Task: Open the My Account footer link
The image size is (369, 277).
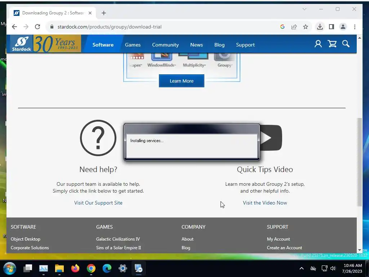Action: point(279,239)
